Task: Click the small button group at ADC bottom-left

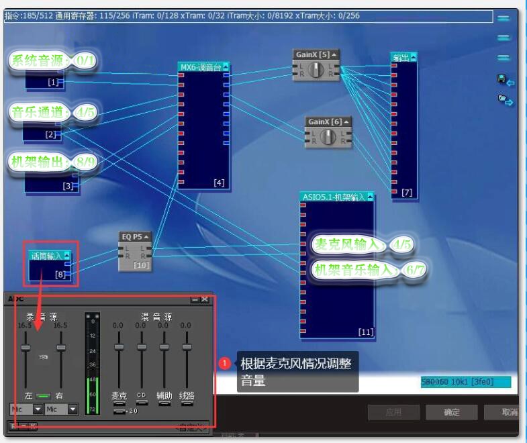Action: click(x=23, y=426)
